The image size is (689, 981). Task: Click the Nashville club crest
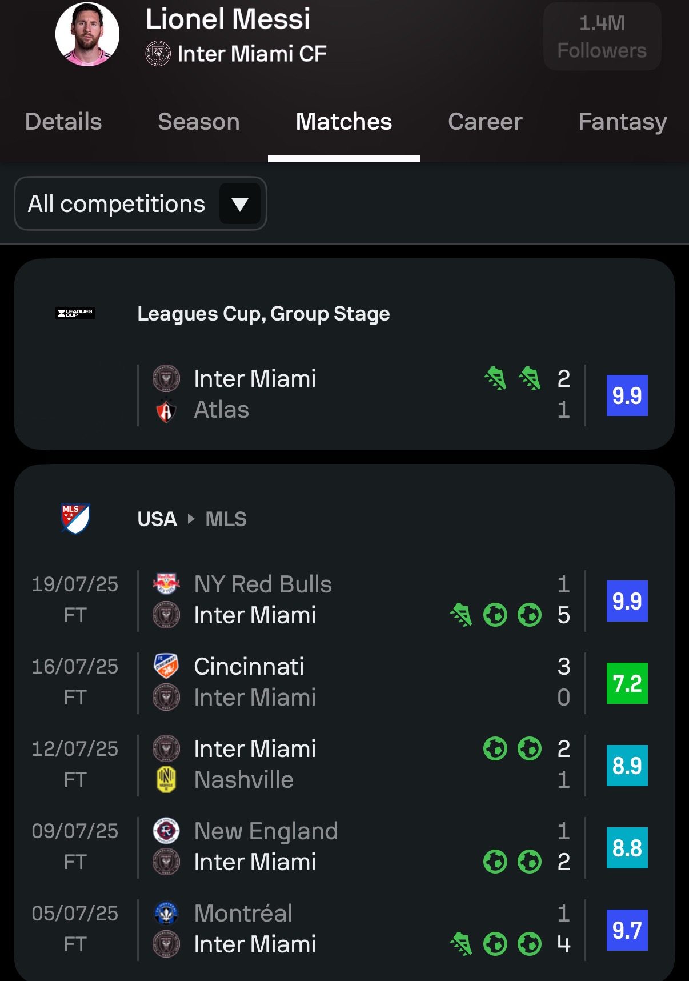pos(166,780)
